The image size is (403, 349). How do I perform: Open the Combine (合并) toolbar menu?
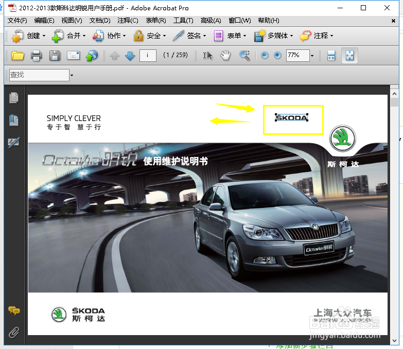pyautogui.click(x=68, y=36)
